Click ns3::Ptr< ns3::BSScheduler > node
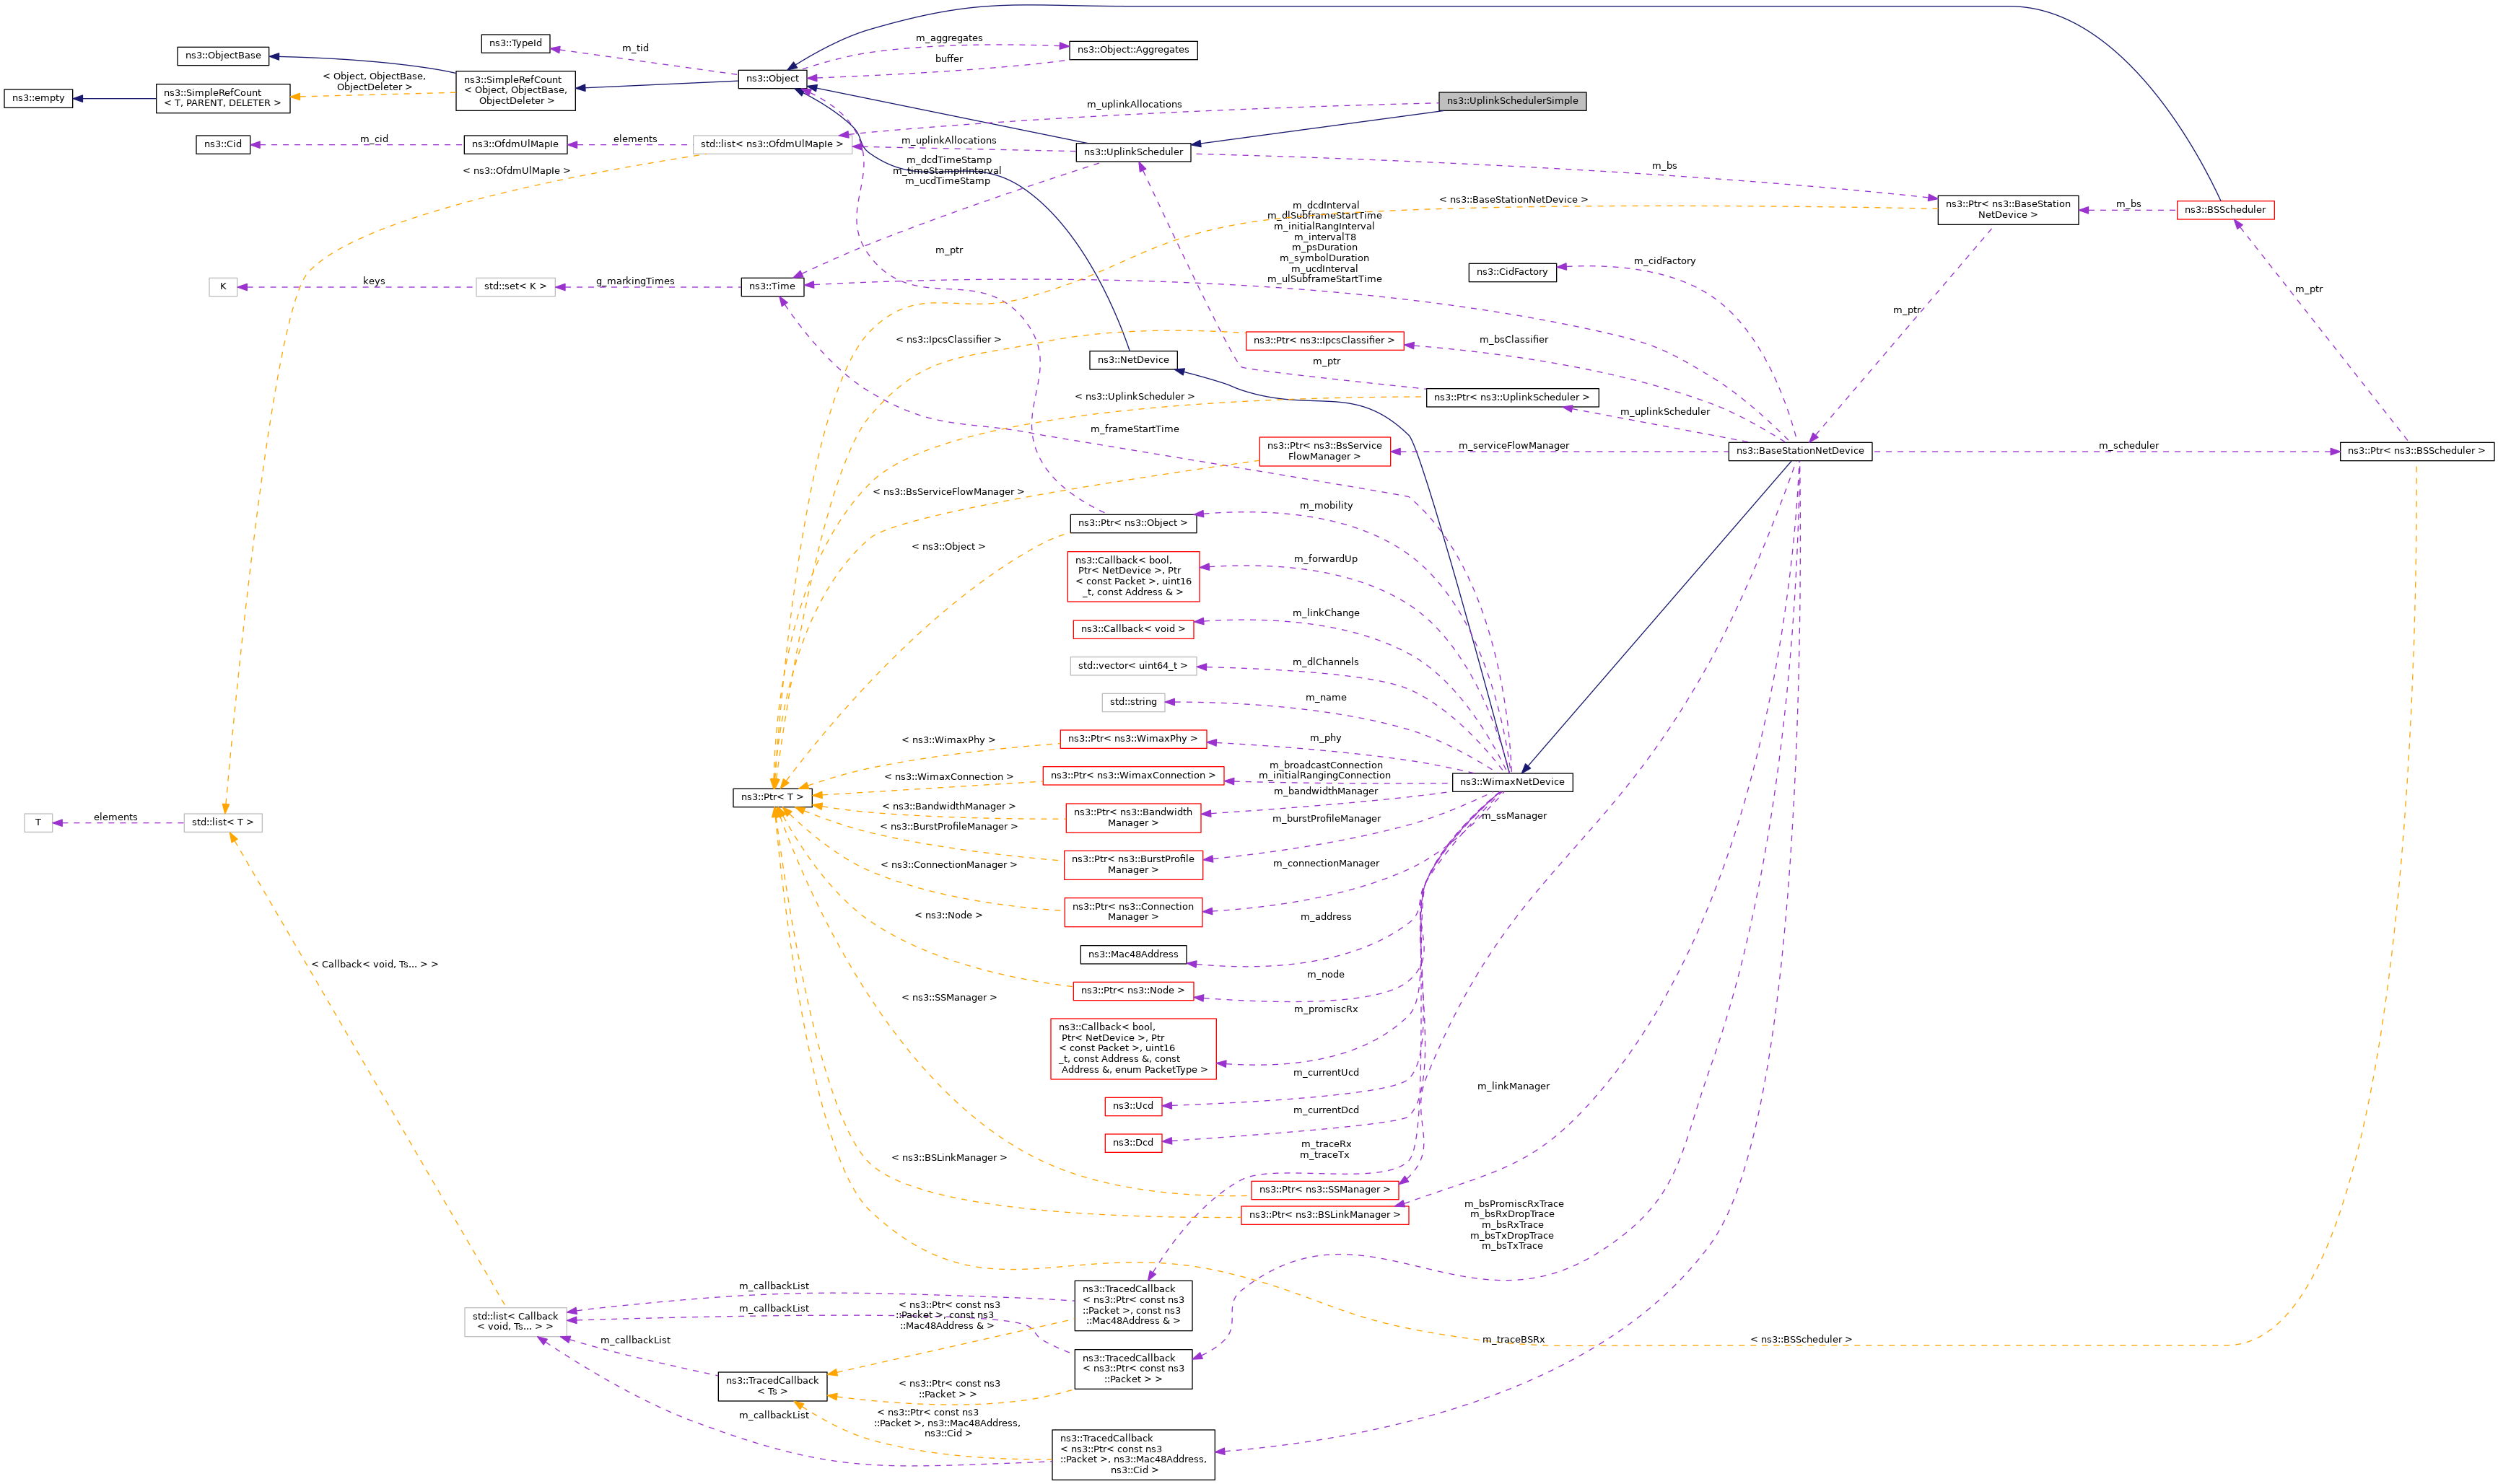This screenshot has height=1484, width=2498. point(2417,452)
